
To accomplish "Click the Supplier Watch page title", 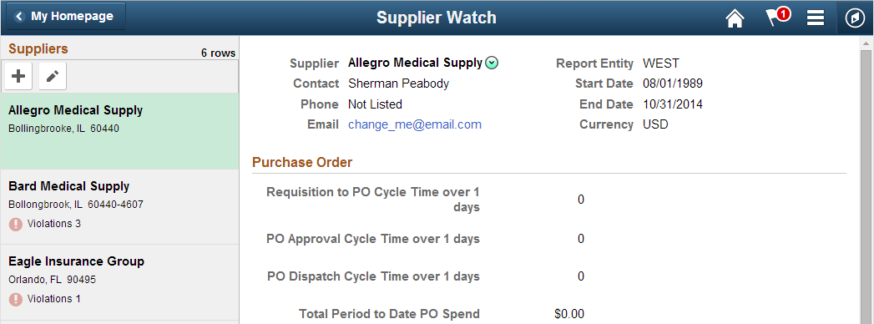I will [x=437, y=18].
